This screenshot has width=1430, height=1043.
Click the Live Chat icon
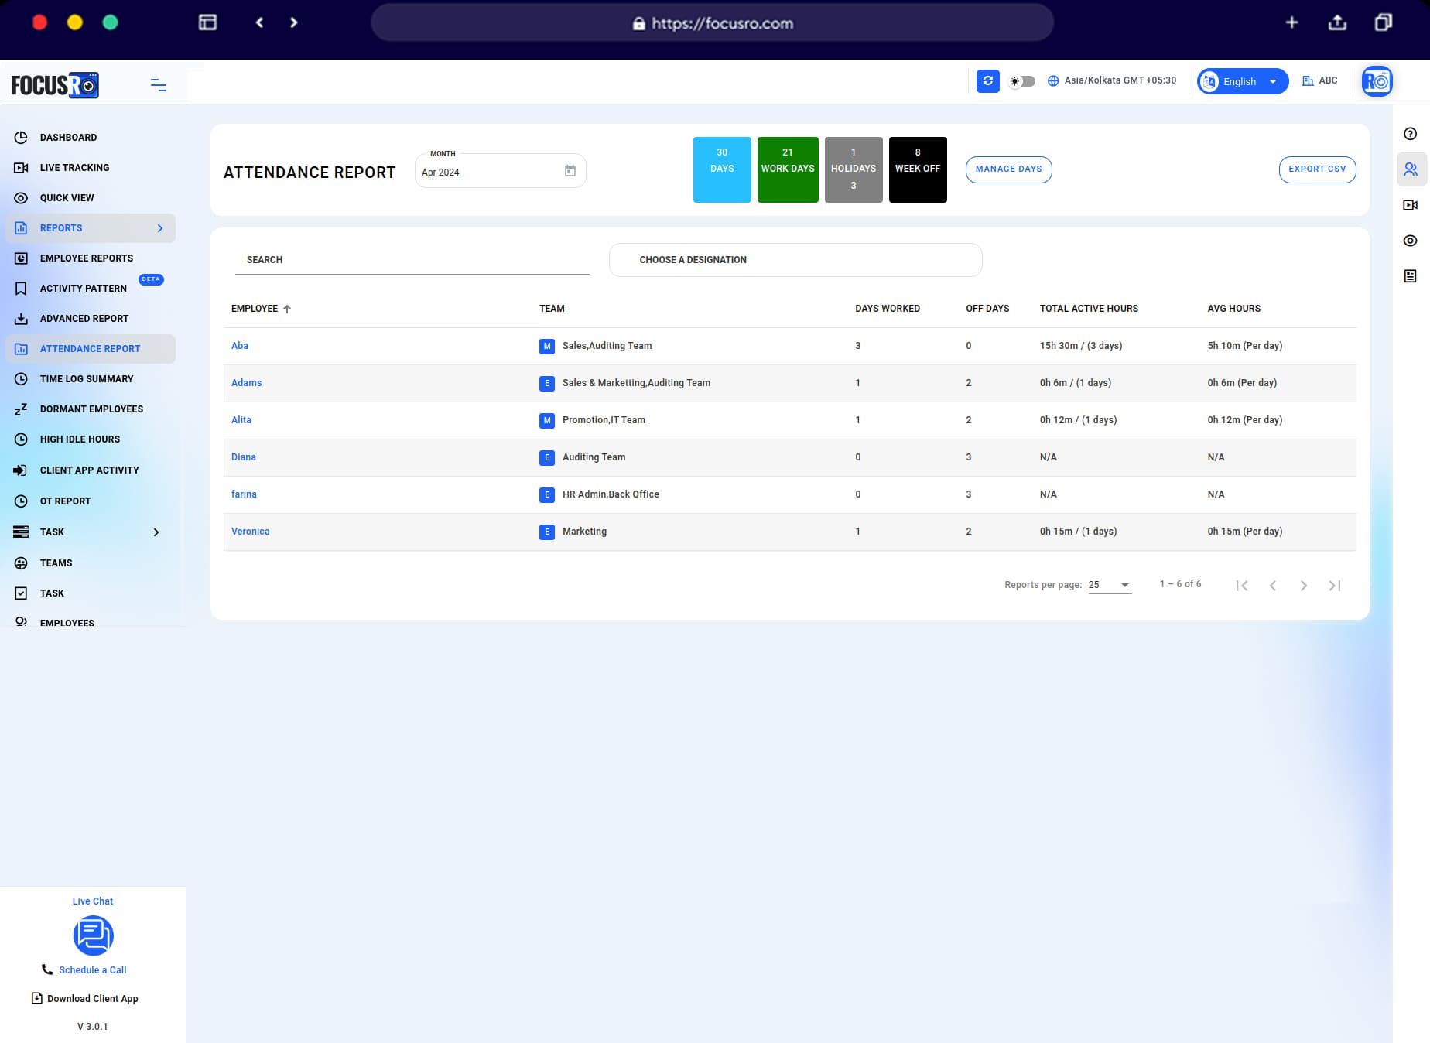click(x=93, y=935)
